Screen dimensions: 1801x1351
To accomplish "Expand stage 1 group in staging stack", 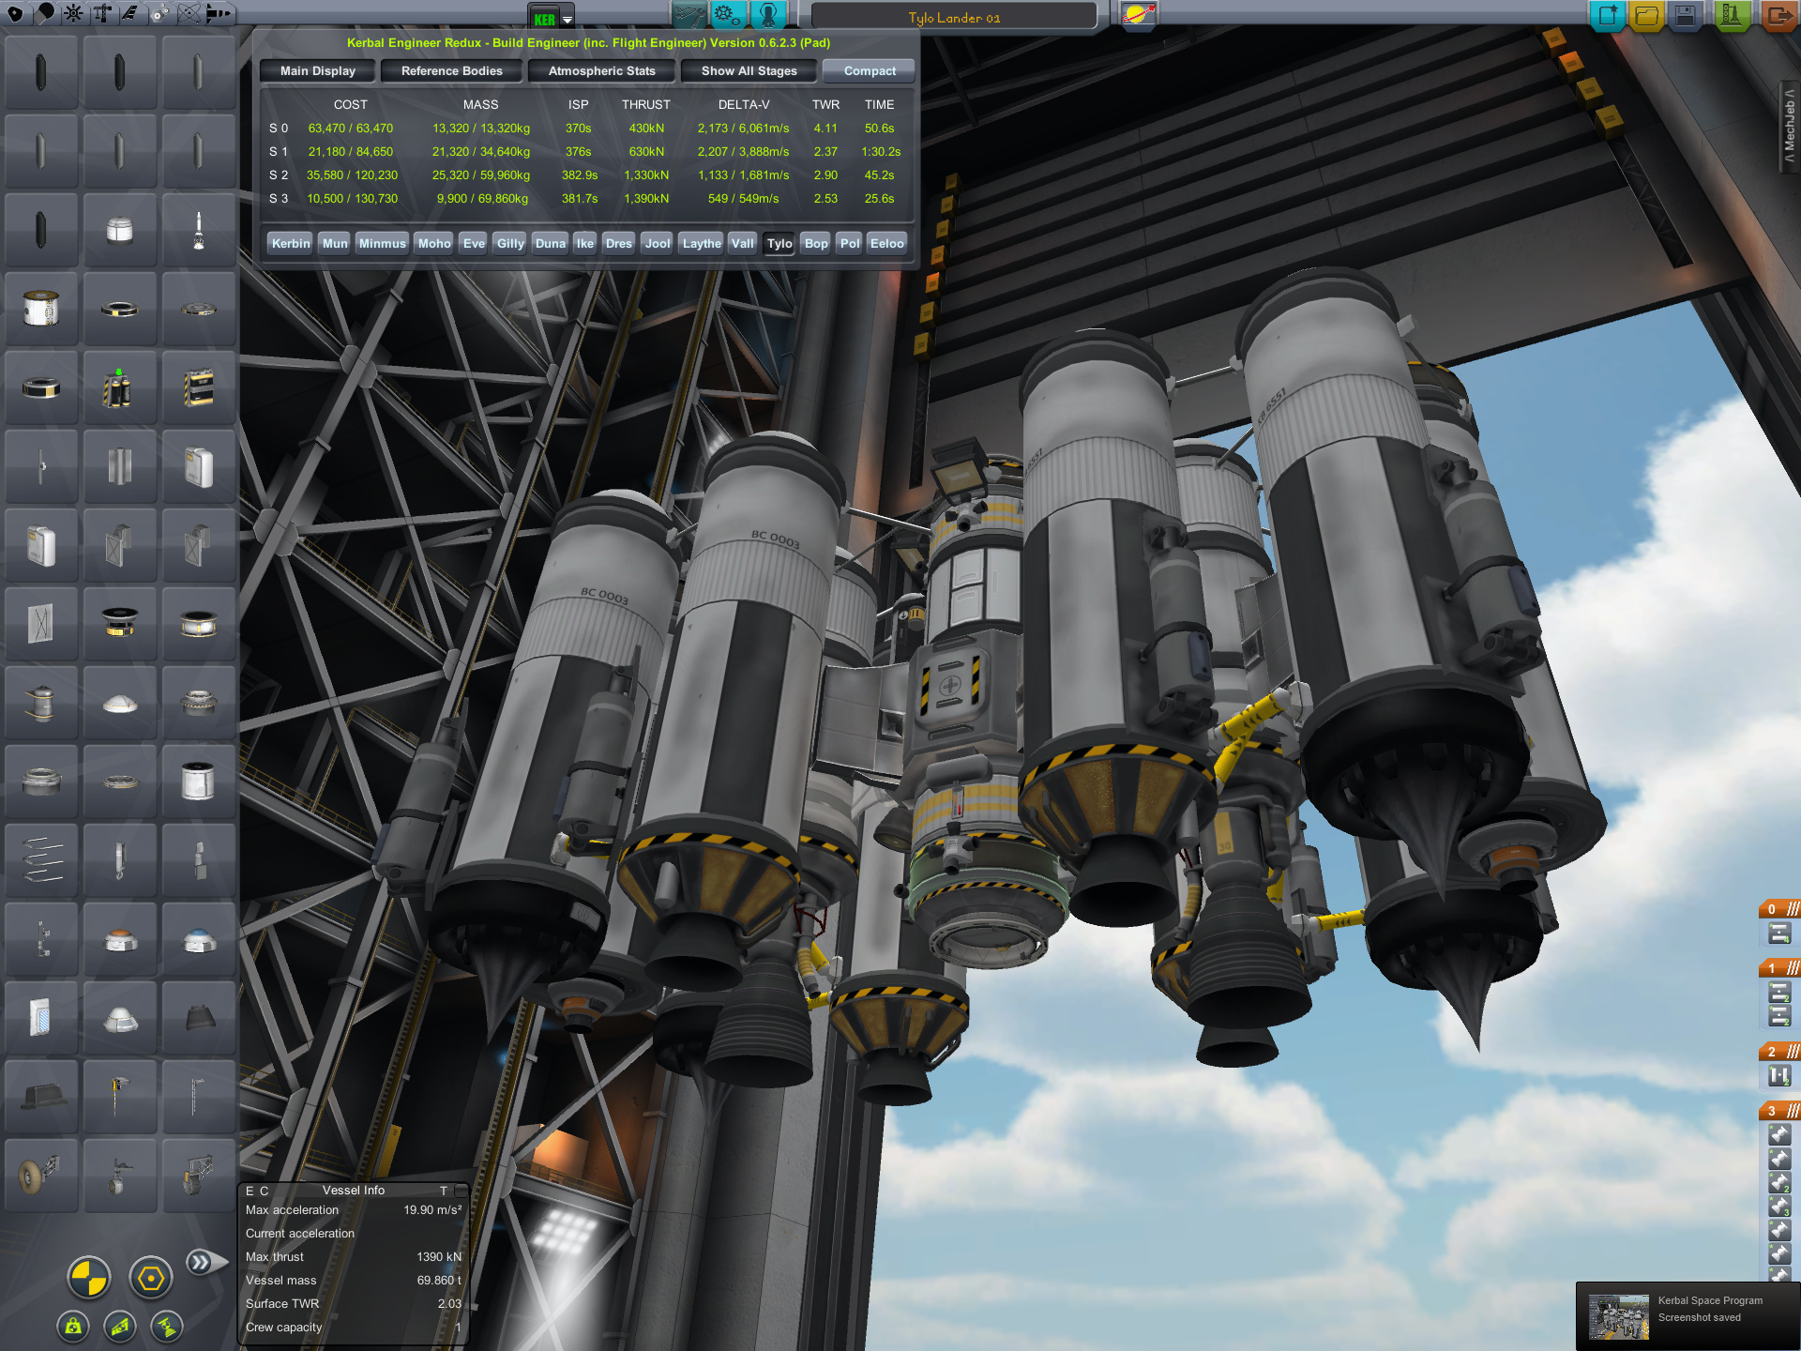I will pos(1779,968).
